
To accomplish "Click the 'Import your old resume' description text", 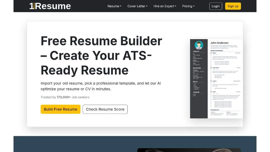I will [x=101, y=86].
